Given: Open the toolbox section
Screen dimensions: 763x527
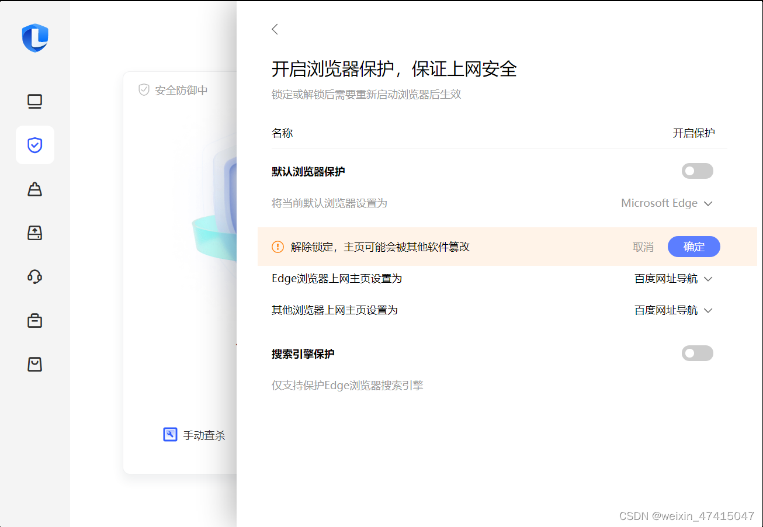Looking at the screenshot, I should coord(34,320).
